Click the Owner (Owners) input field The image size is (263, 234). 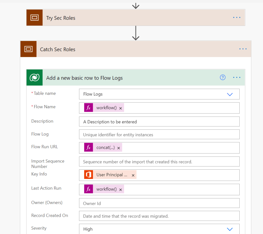coord(159,203)
